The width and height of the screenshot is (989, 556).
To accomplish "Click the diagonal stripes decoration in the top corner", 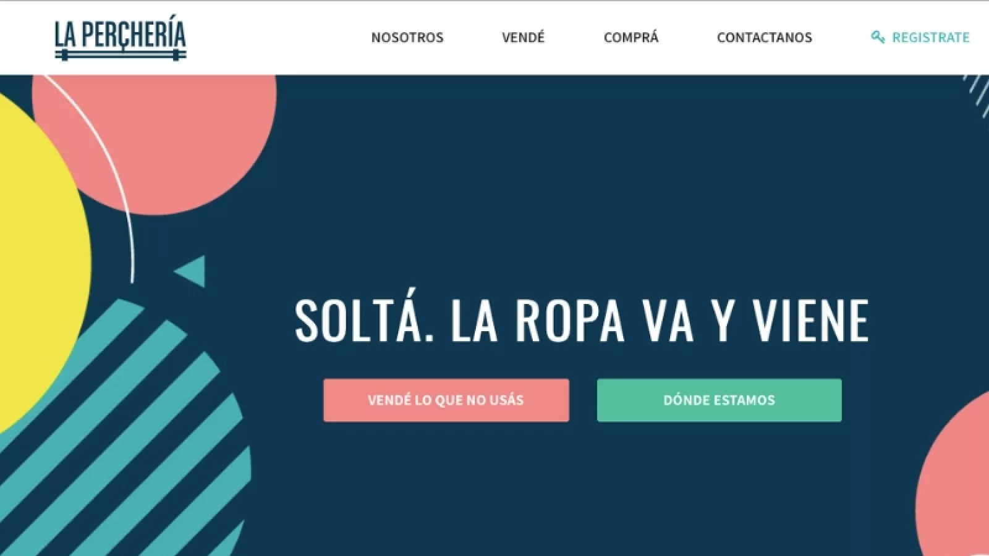I will (x=978, y=93).
